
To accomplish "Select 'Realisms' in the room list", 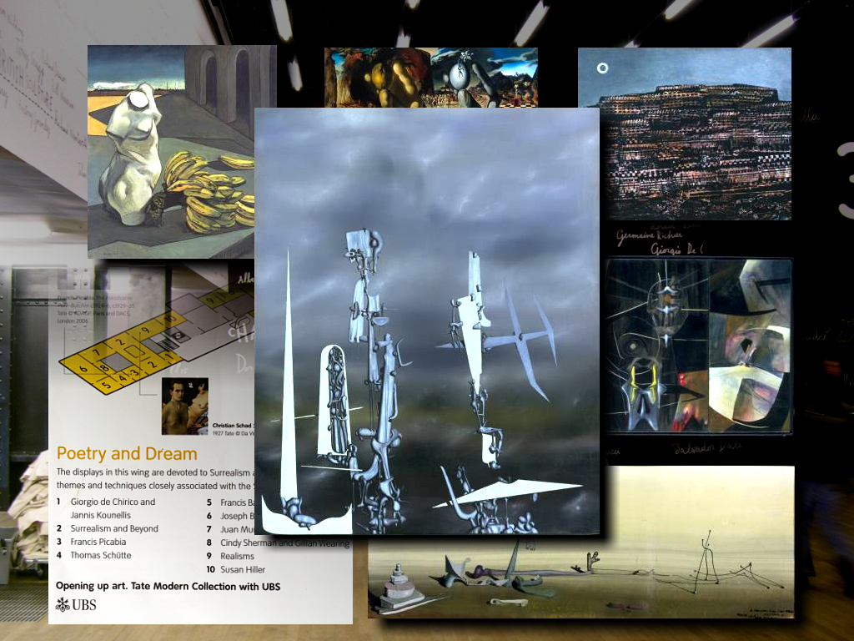I will pos(237,556).
